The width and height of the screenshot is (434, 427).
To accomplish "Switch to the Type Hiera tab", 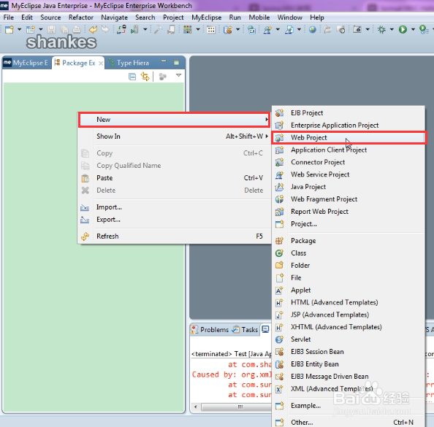I will tap(129, 63).
